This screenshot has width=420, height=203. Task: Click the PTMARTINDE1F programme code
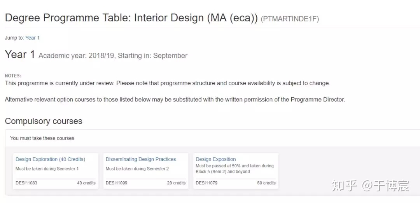290,19
